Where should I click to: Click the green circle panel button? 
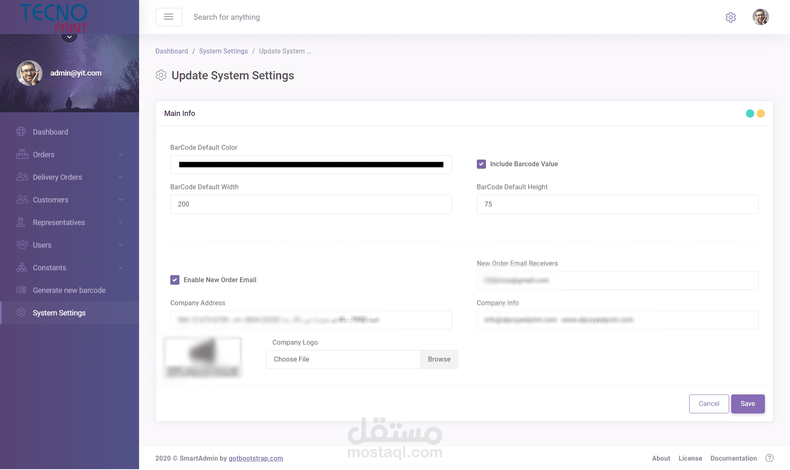pos(750,113)
